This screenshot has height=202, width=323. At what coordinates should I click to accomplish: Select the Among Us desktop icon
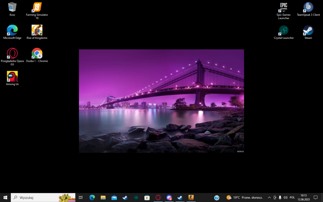(x=12, y=78)
